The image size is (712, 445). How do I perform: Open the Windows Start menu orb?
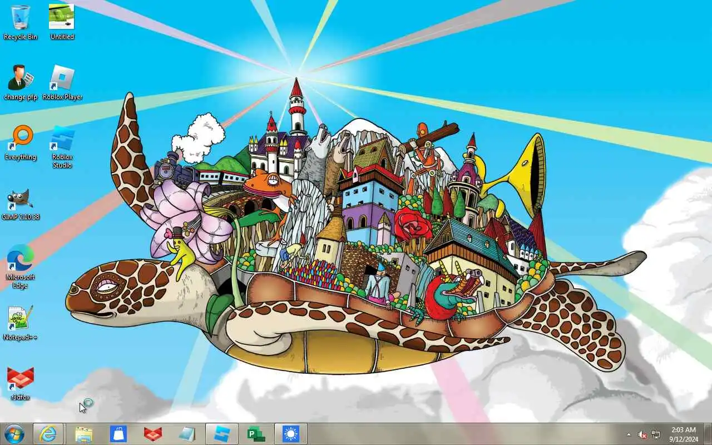pos(13,434)
